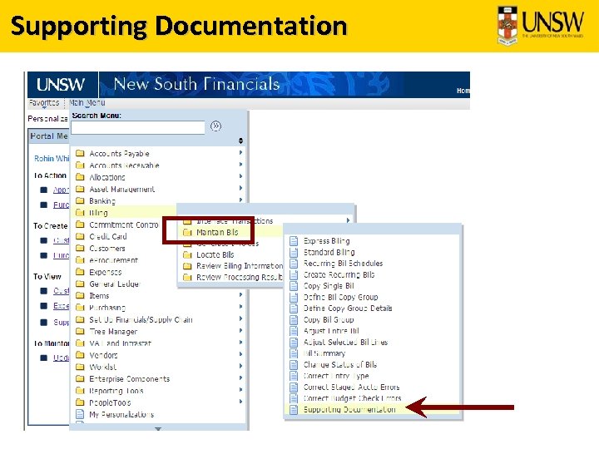Click the Accounts Receivable folder icon
The width and height of the screenshot is (599, 449).
[80, 165]
